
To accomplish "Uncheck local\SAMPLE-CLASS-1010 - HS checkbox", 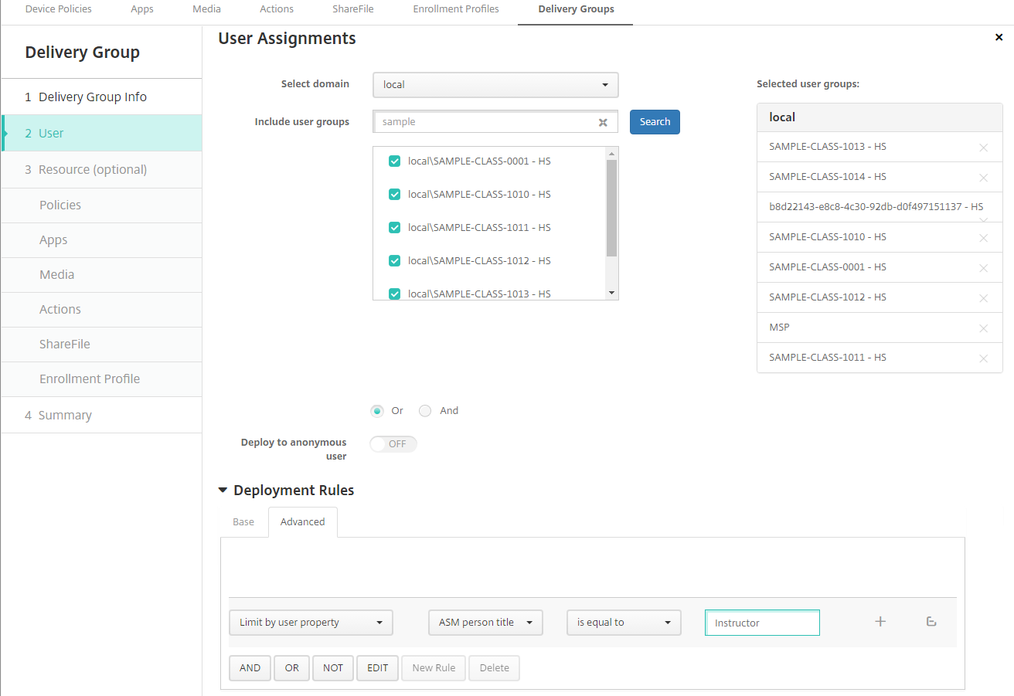I will [394, 195].
